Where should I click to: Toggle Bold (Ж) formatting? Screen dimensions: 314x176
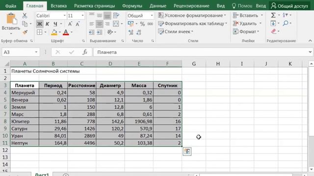coord(40,24)
